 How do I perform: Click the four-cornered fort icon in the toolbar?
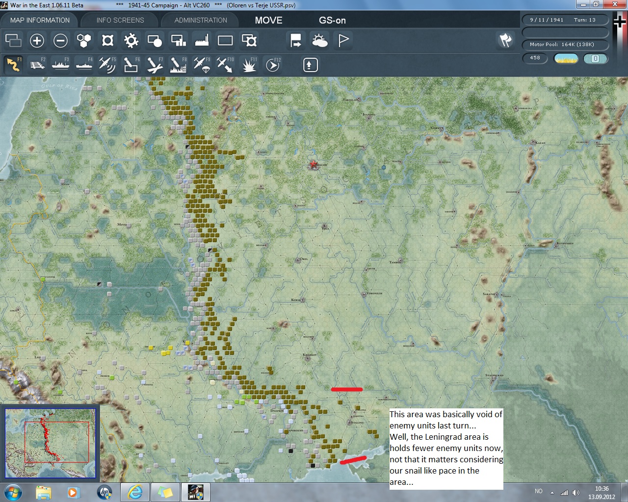point(107,40)
